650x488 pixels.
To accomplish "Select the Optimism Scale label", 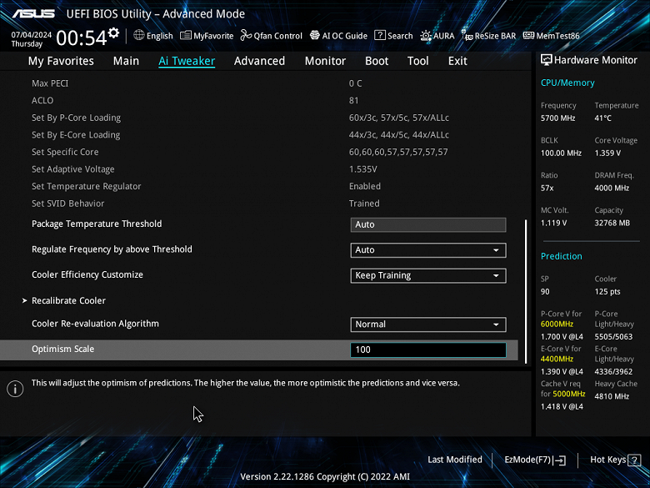I will [63, 349].
